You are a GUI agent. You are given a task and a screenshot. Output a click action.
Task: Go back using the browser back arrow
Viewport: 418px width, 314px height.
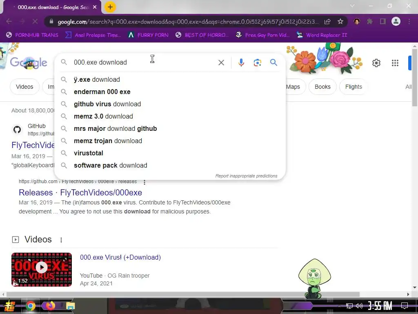[x=9, y=21]
